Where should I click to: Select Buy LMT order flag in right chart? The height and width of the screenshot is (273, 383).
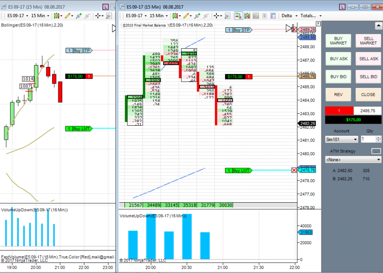coord(238,171)
